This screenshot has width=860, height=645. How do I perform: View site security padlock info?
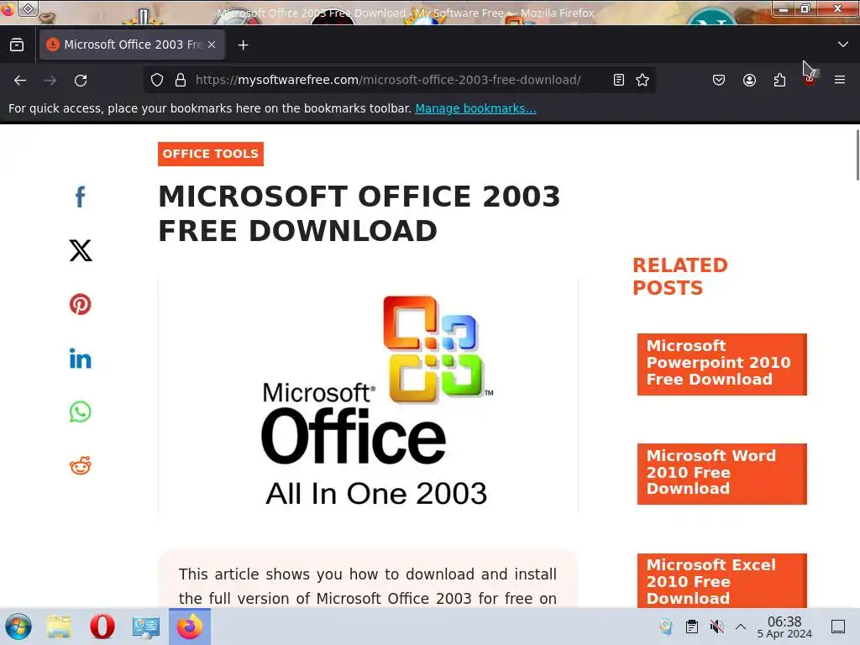click(181, 80)
